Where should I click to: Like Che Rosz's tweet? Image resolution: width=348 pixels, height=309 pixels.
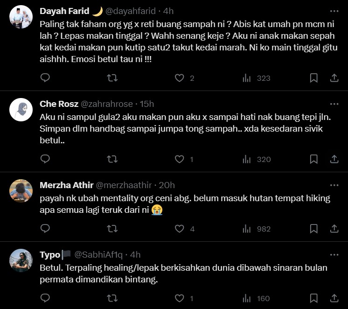tap(180, 159)
